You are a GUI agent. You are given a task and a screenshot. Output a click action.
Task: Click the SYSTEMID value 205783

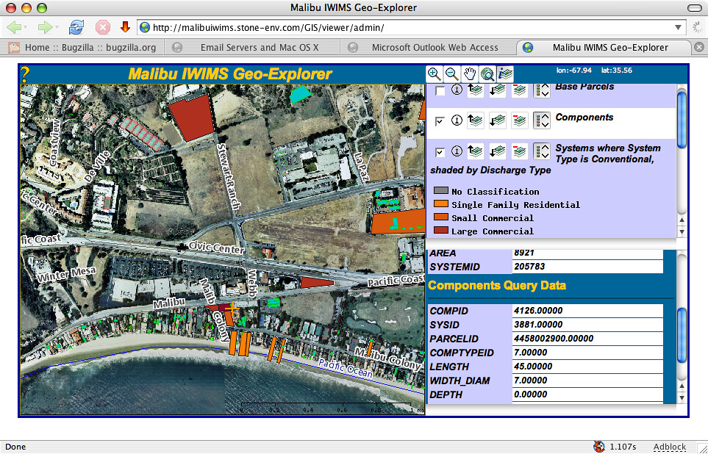coord(529,266)
